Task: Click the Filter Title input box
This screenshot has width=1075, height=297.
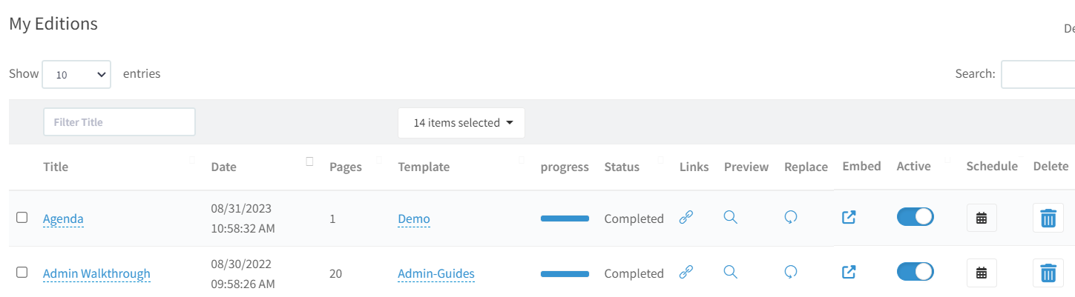Action: click(x=119, y=122)
